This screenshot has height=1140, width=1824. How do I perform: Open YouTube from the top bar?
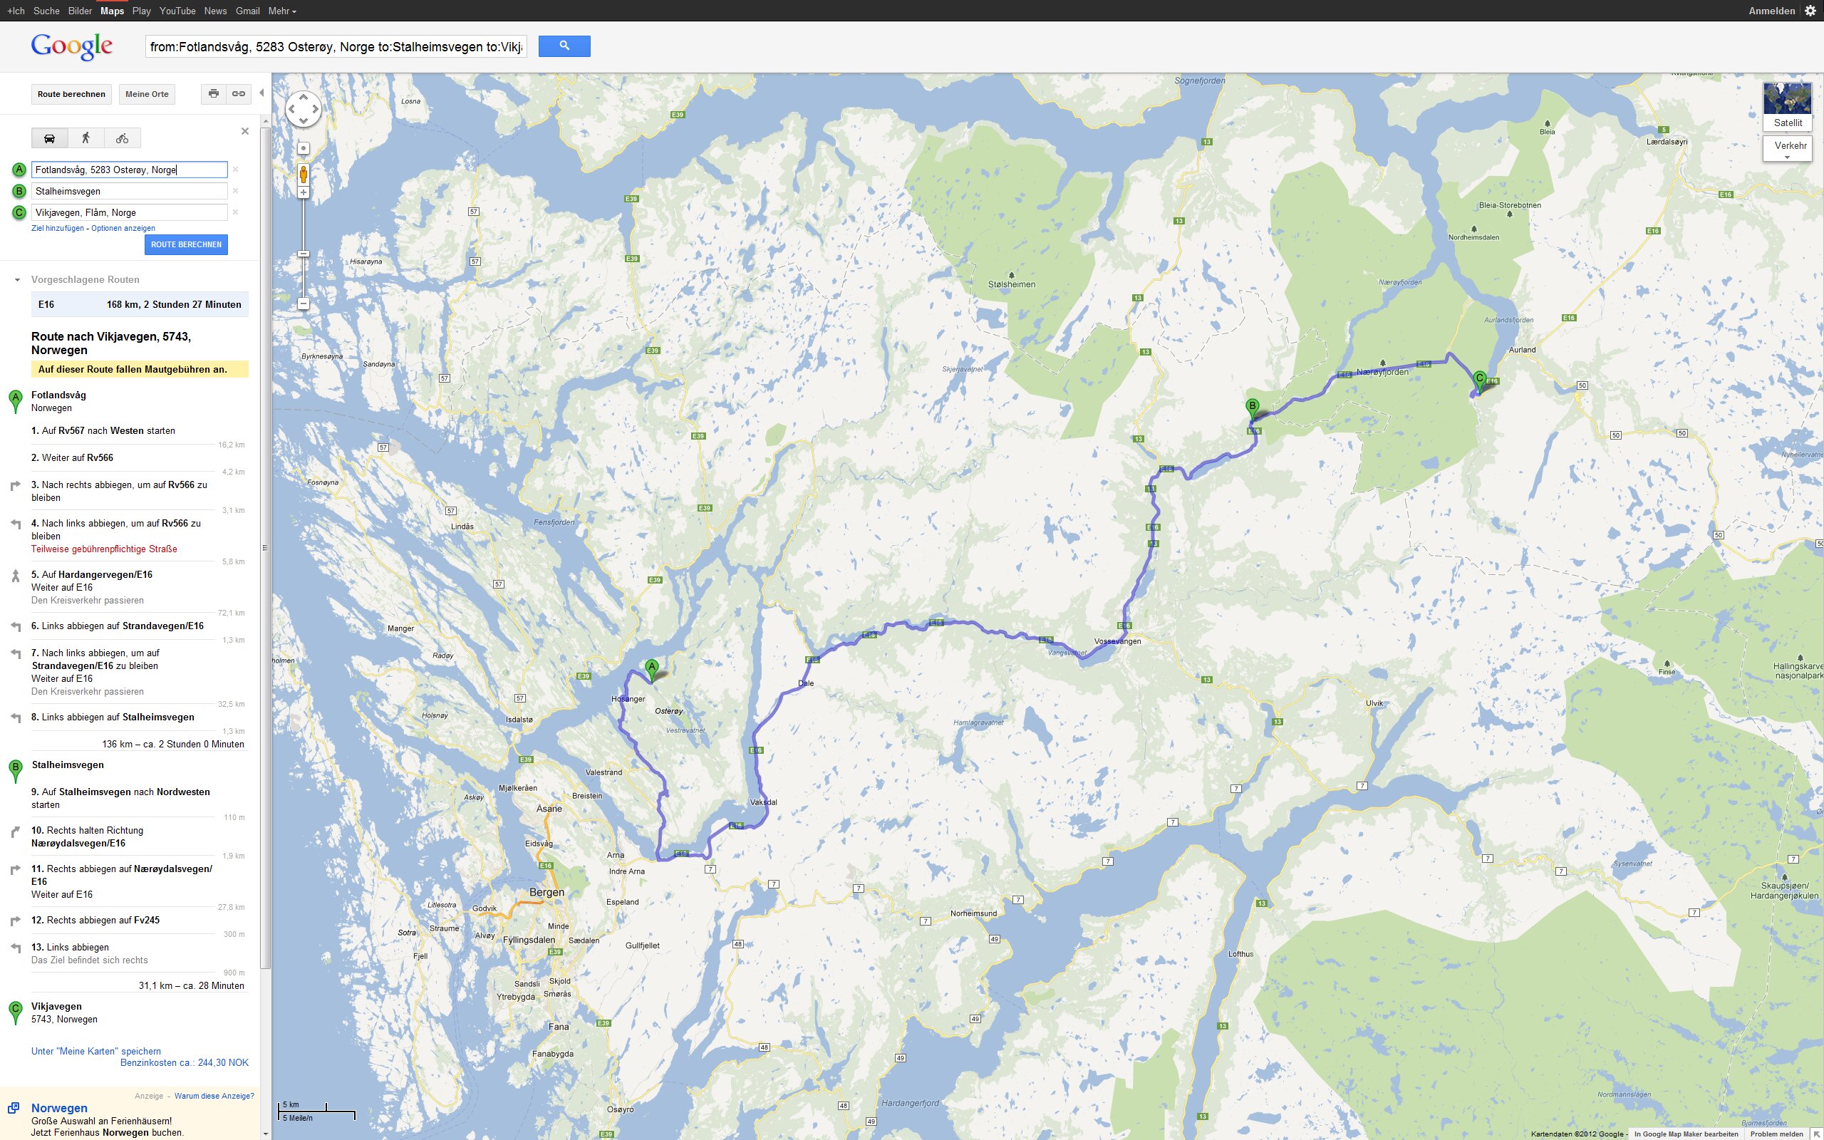[177, 11]
